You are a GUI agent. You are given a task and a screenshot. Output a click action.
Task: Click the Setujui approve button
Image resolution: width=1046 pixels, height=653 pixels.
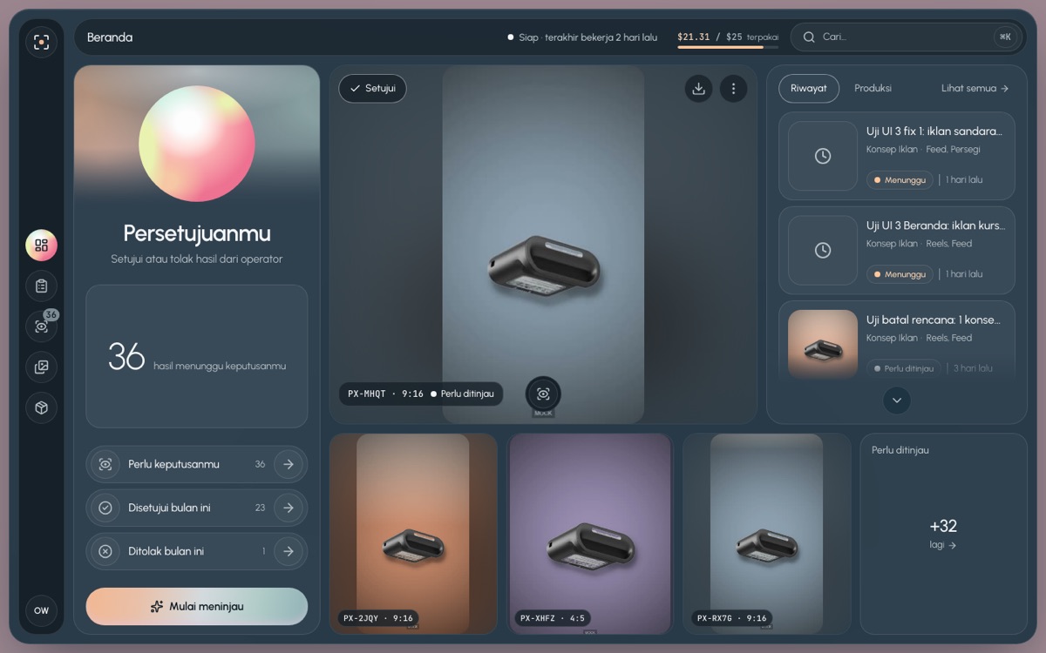tap(372, 89)
